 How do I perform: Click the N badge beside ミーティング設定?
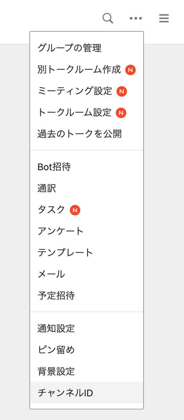[122, 92]
